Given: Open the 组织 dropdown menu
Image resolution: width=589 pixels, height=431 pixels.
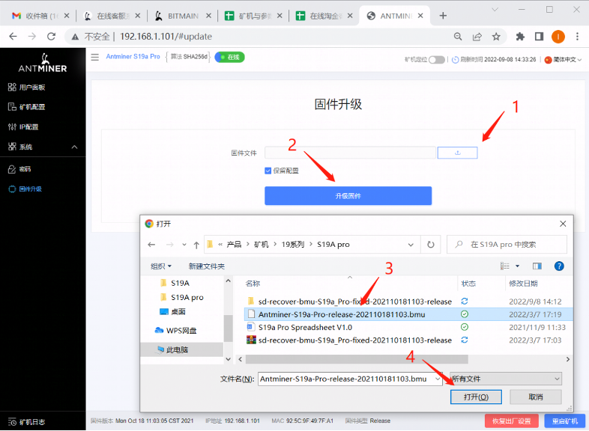Looking at the screenshot, I should (x=161, y=266).
